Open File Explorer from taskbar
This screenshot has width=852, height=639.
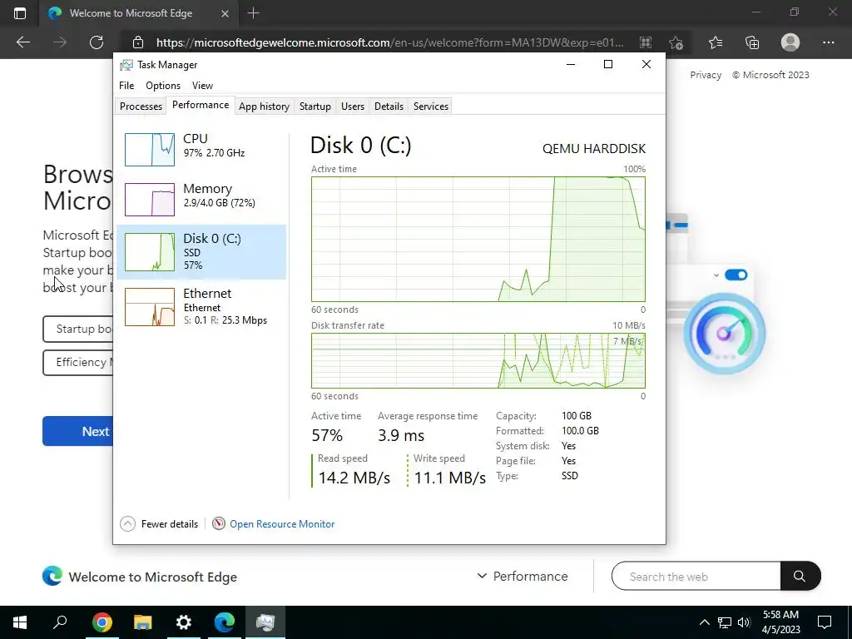point(142,622)
